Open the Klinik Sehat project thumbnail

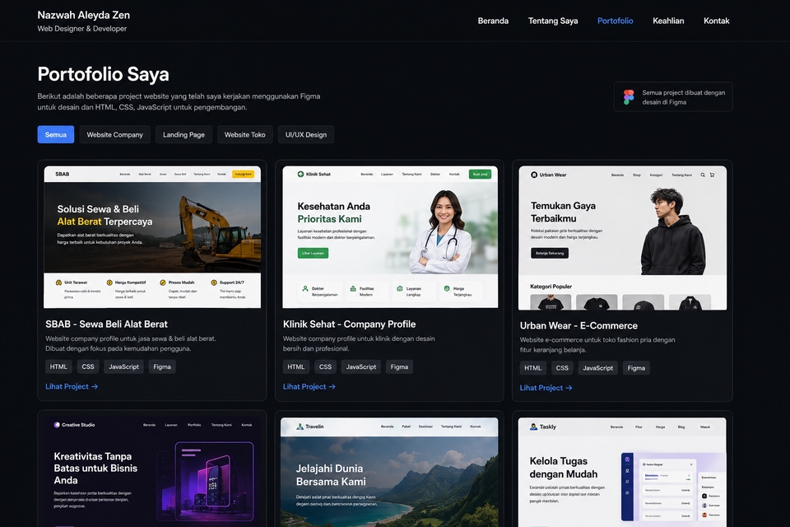click(390, 237)
